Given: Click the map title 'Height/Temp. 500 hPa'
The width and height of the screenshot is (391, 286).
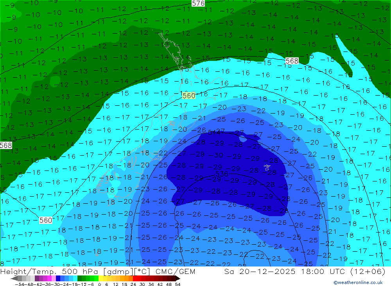Looking at the screenshot, I should coord(50,271).
